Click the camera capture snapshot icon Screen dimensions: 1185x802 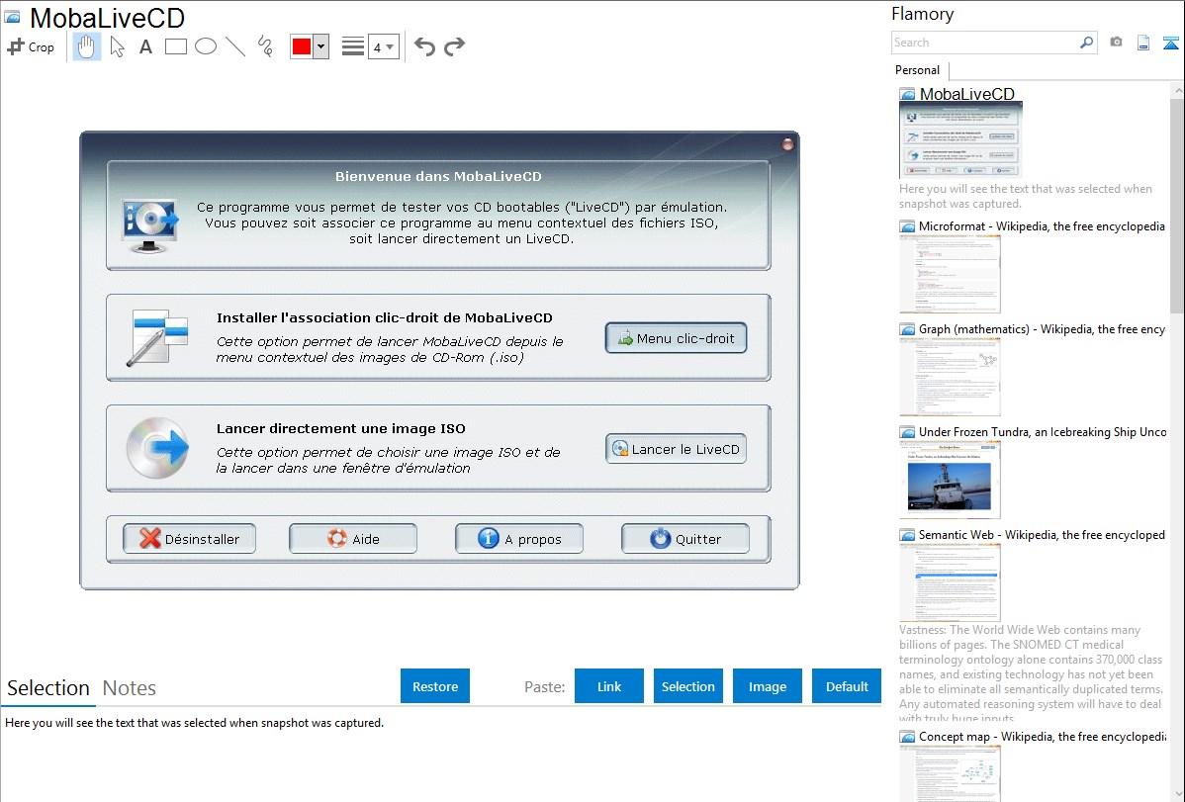pyautogui.click(x=1116, y=43)
